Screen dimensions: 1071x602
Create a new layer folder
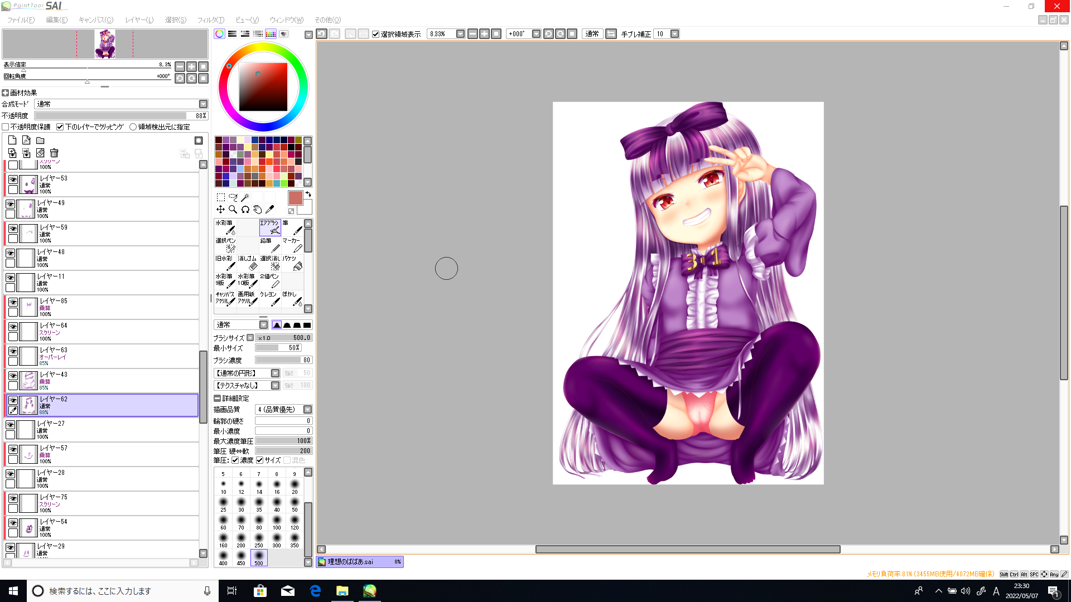[x=40, y=140]
